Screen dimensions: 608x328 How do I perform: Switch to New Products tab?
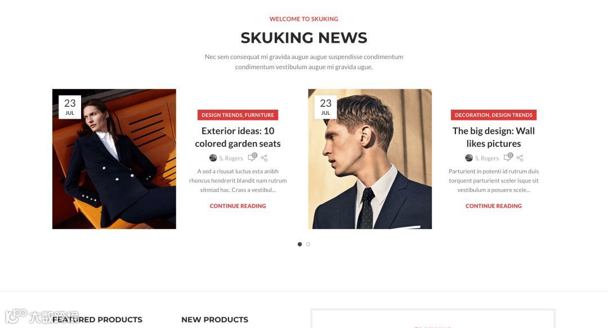click(215, 320)
